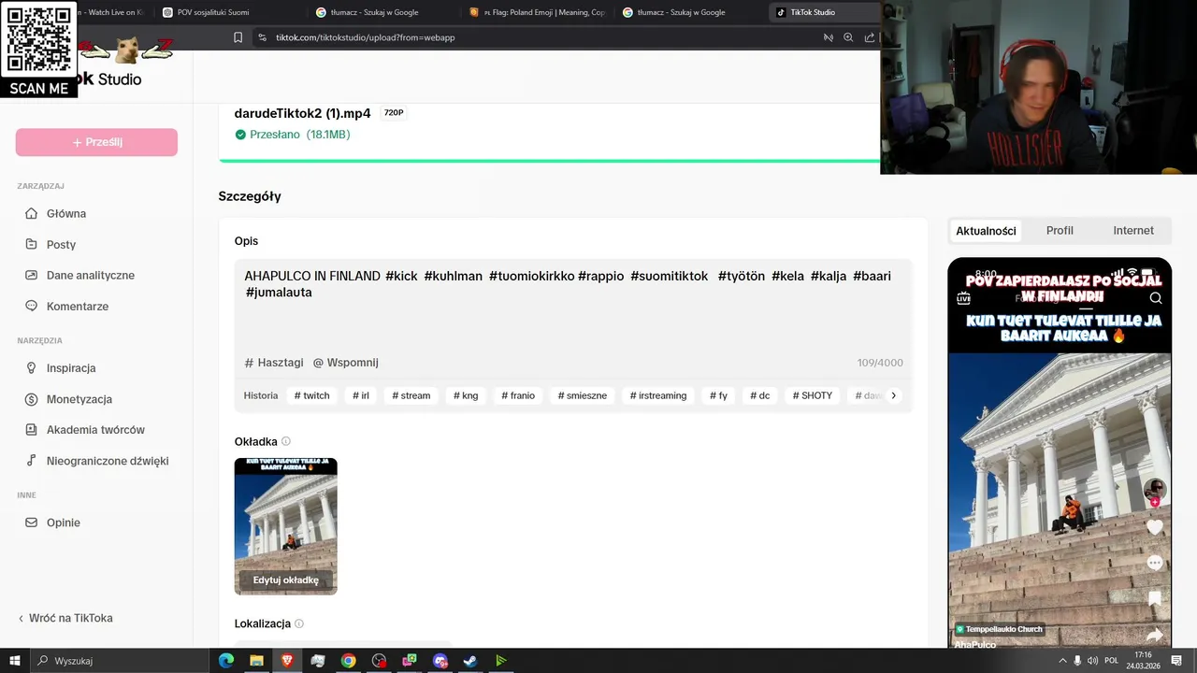Open Microsoft Edge from taskbar
This screenshot has height=673, width=1197.
[x=225, y=661]
